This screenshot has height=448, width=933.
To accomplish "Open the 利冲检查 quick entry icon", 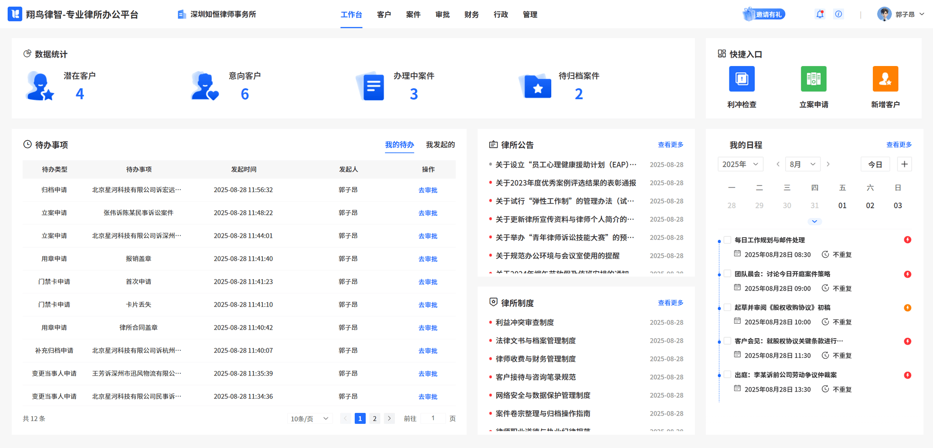I will [742, 79].
